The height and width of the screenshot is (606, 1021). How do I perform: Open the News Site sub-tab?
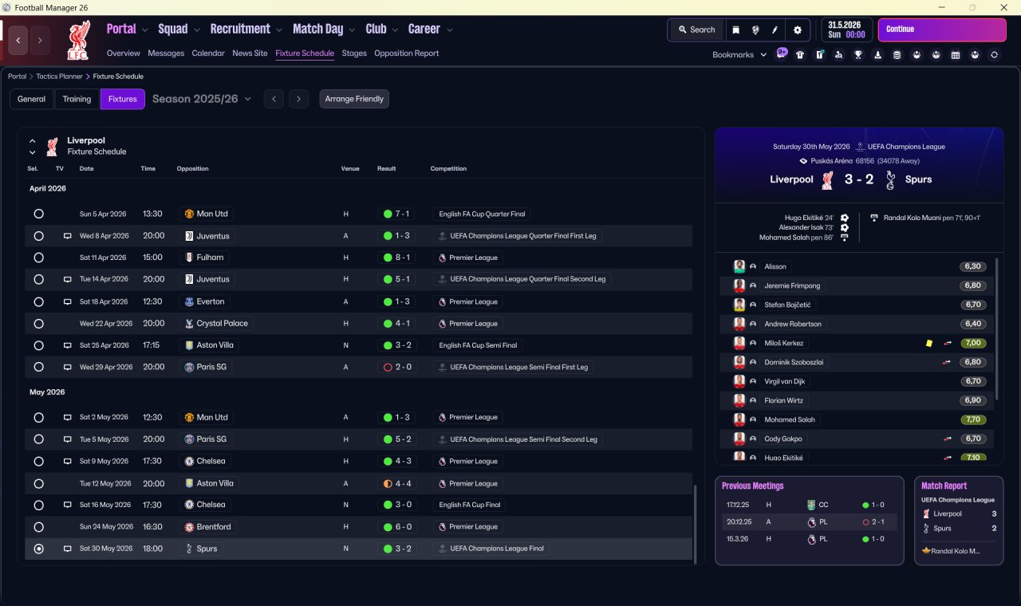click(250, 53)
